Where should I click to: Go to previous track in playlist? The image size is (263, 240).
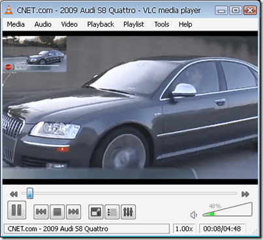point(41,211)
